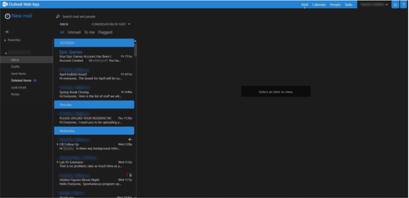Open the settings gear icon
The height and width of the screenshot is (198, 409).
(395, 5)
